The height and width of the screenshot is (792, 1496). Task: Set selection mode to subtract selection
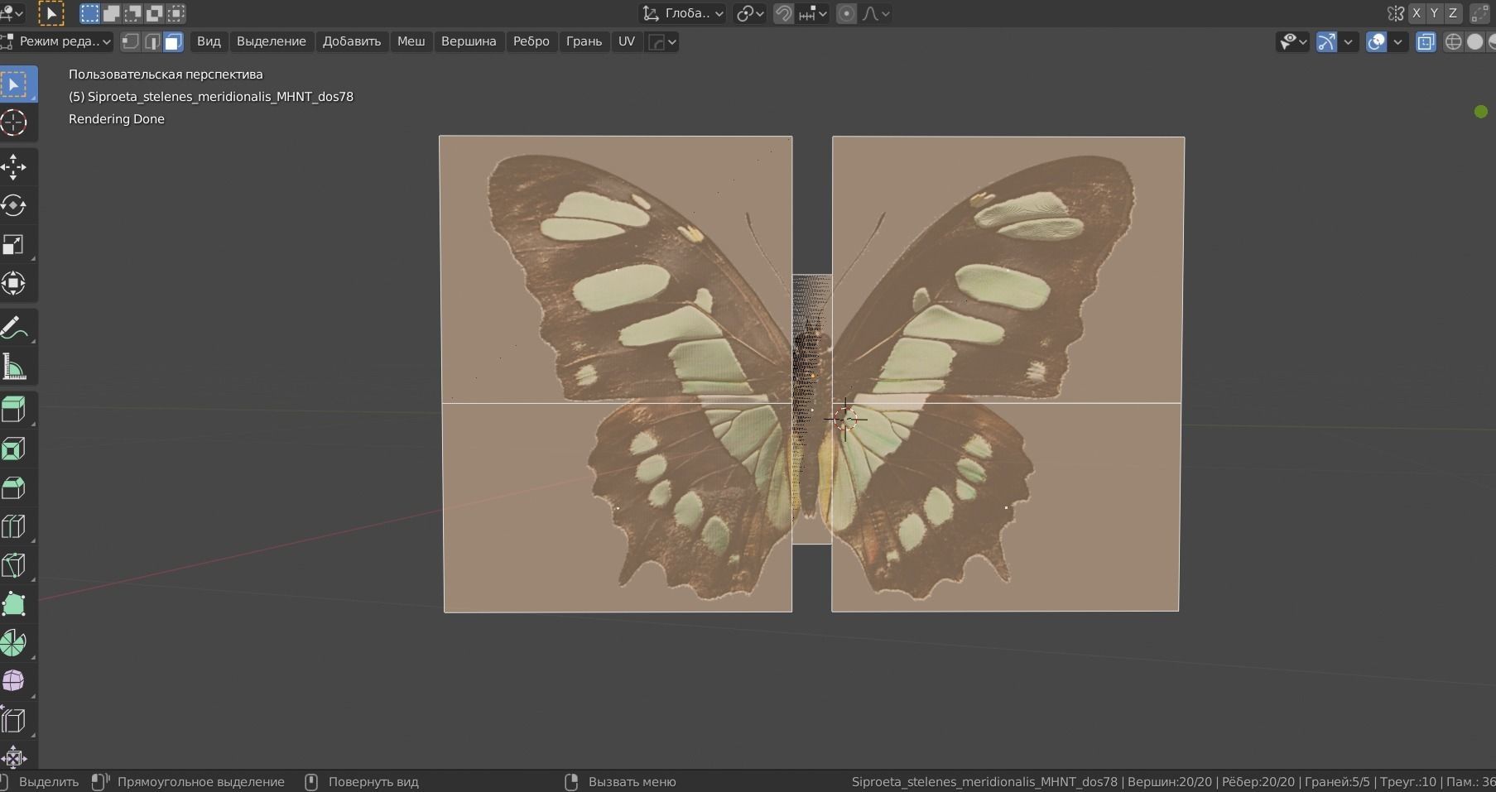click(x=132, y=13)
